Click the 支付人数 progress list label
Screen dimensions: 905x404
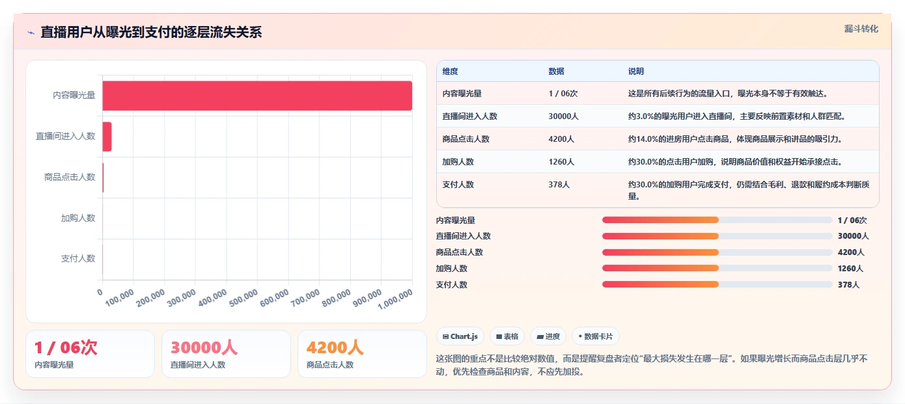[452, 285]
